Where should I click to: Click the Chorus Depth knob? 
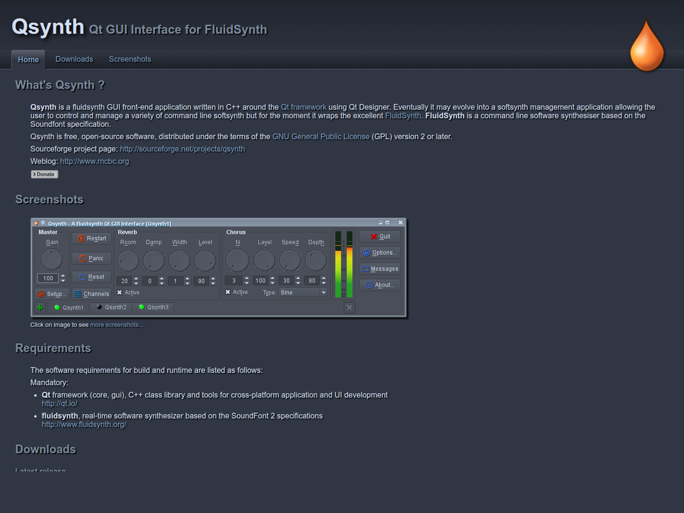(316, 260)
